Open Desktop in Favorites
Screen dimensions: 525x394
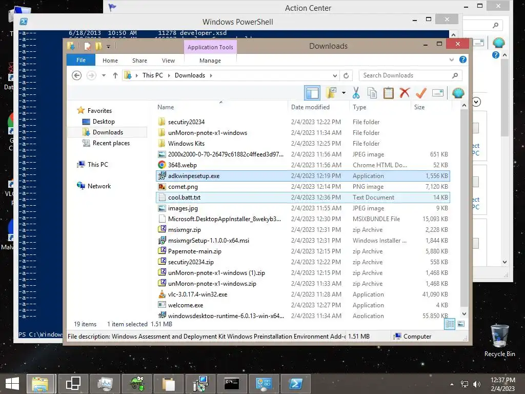pyautogui.click(x=104, y=121)
